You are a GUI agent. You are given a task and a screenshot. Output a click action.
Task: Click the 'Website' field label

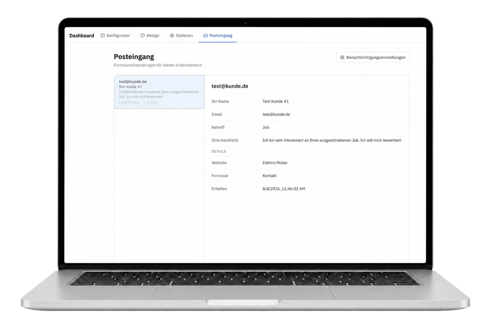click(219, 163)
